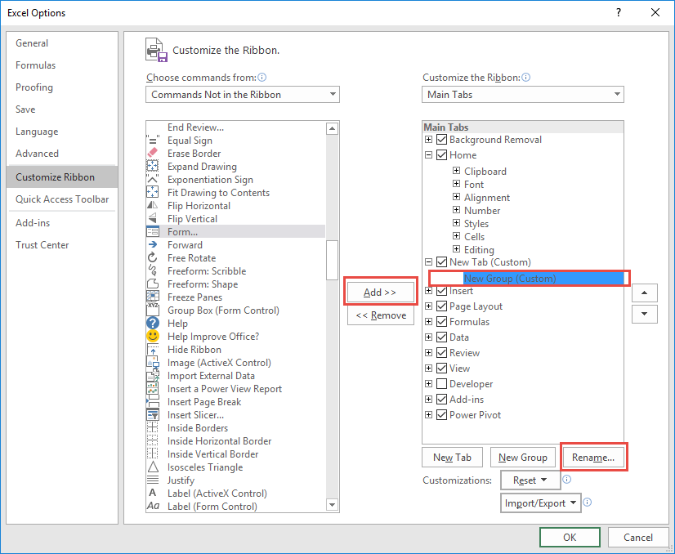Select the smiley Help Improve Office icon

point(152,336)
